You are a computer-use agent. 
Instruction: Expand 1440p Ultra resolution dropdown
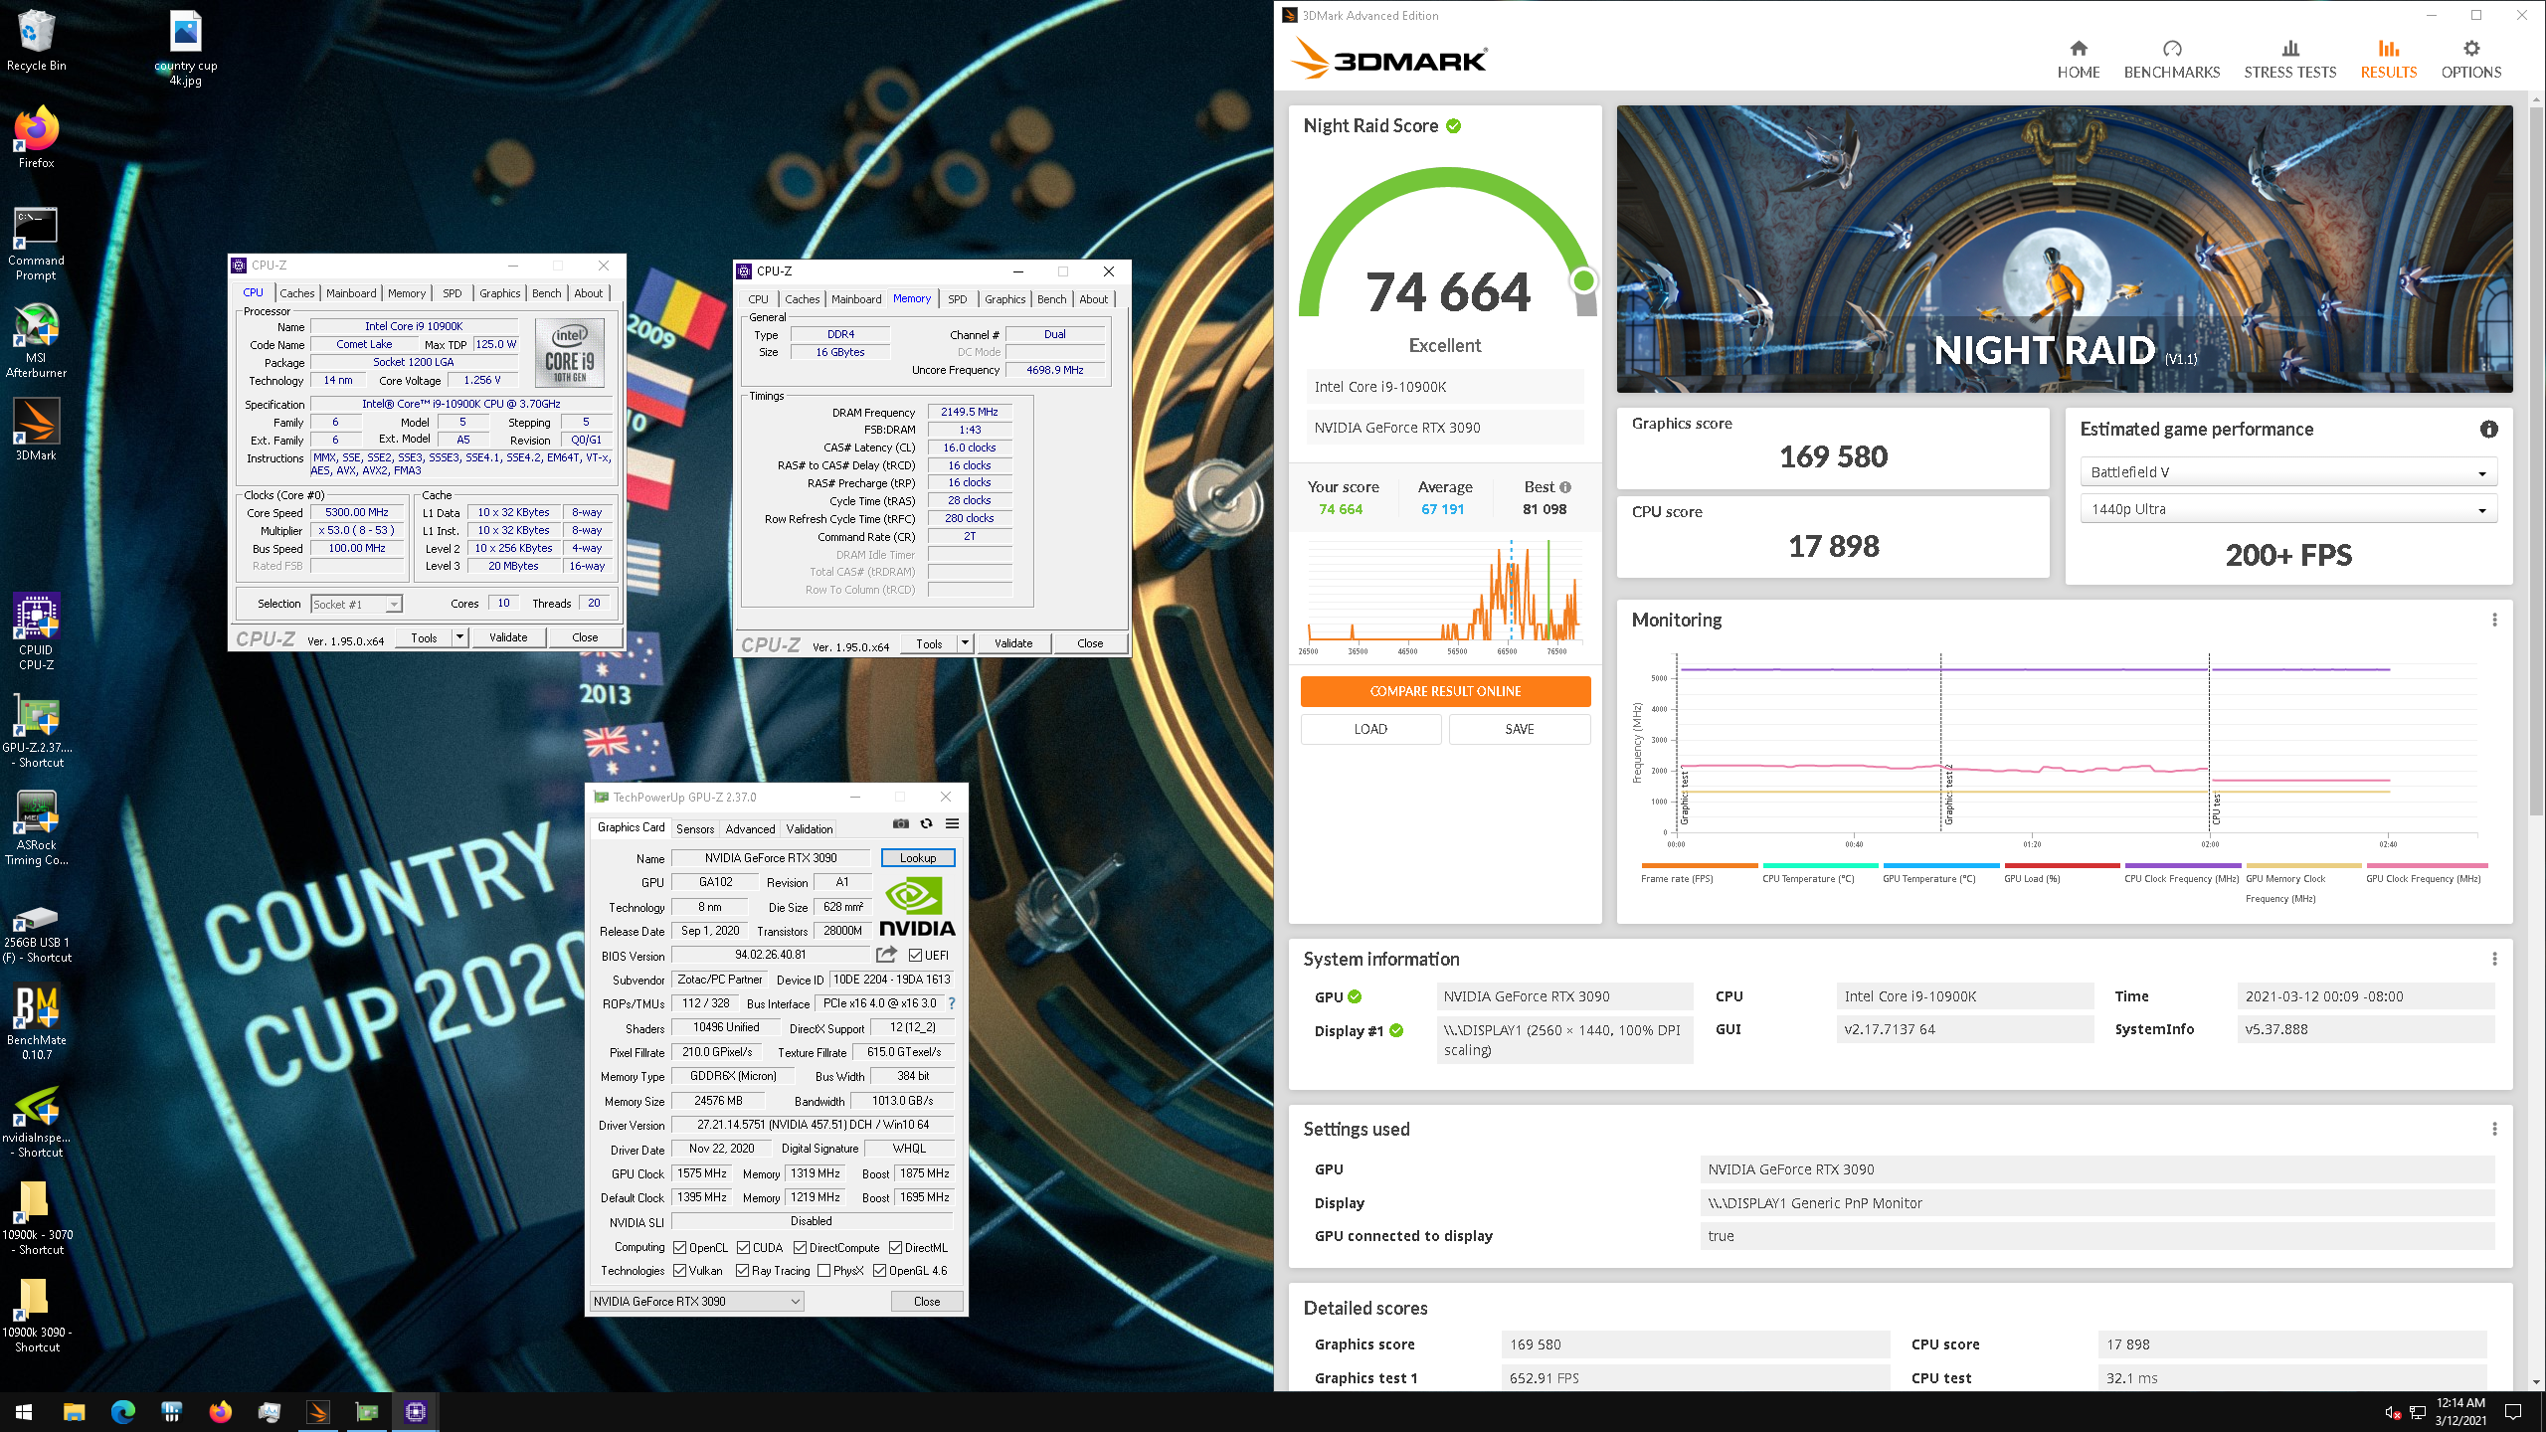click(2288, 509)
